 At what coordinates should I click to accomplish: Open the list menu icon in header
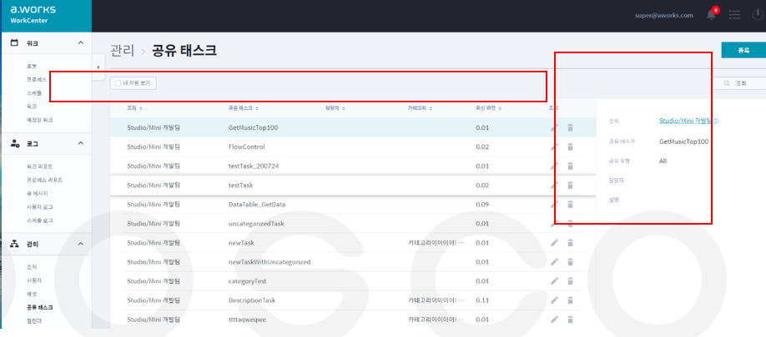tap(734, 15)
